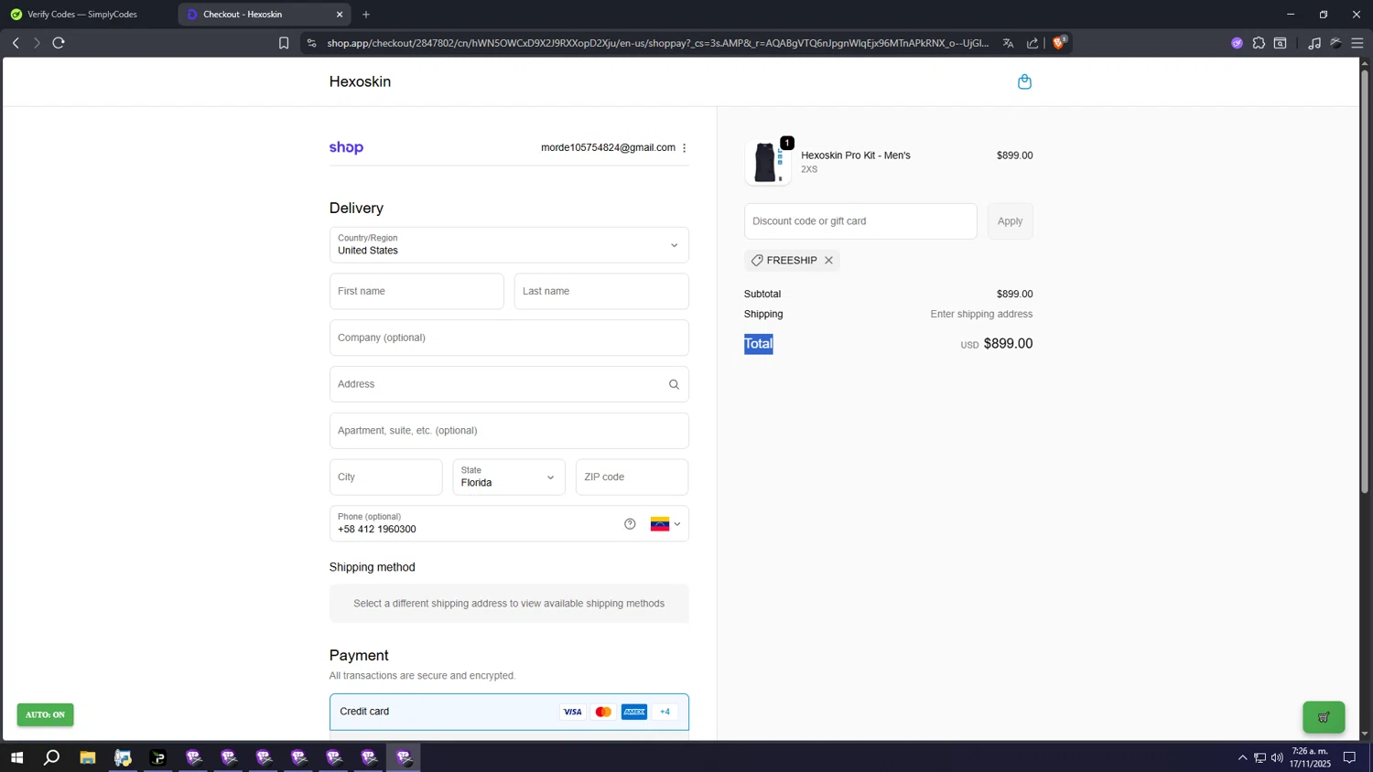Click the search icon in the Address field

point(674,384)
